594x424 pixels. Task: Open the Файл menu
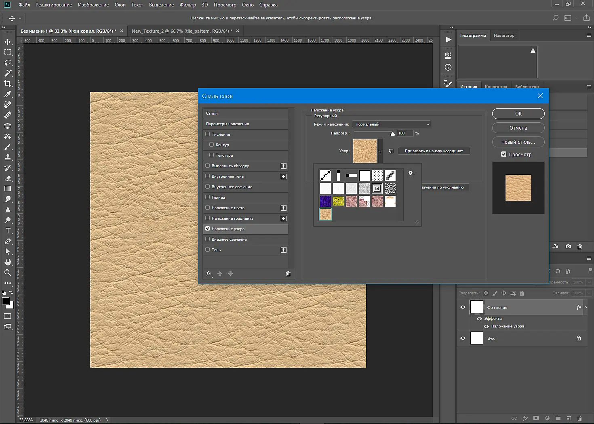pos(24,5)
